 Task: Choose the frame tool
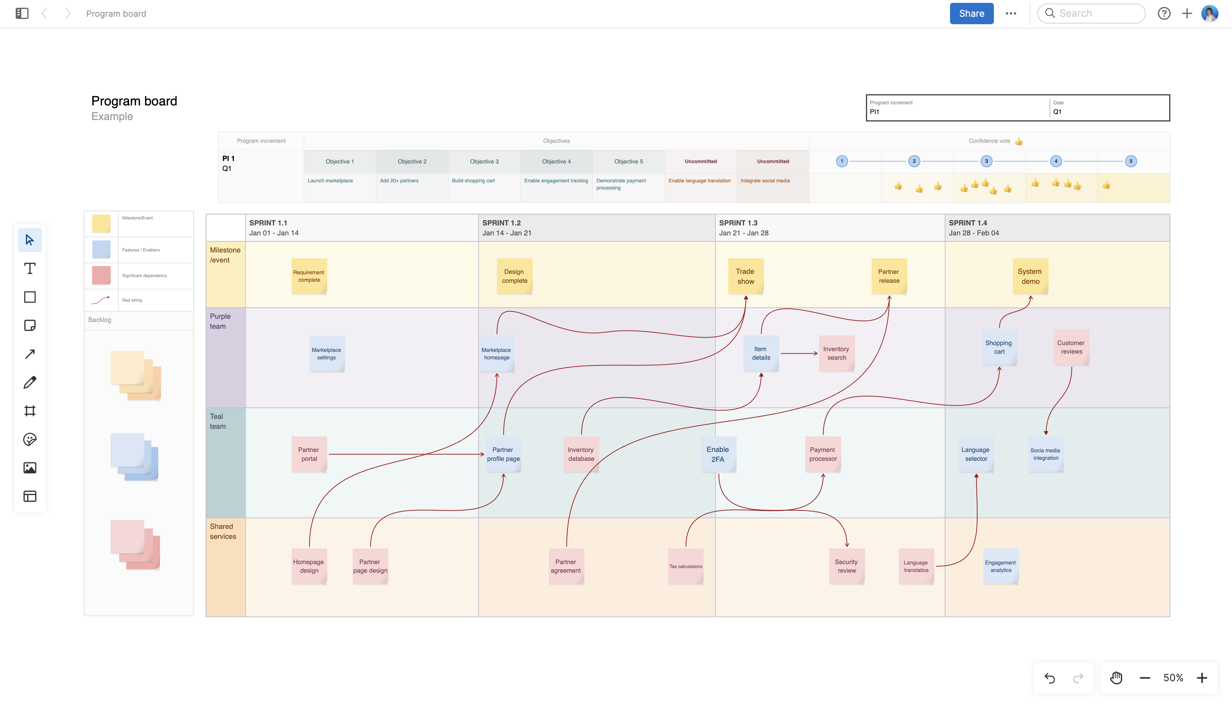[x=30, y=411]
